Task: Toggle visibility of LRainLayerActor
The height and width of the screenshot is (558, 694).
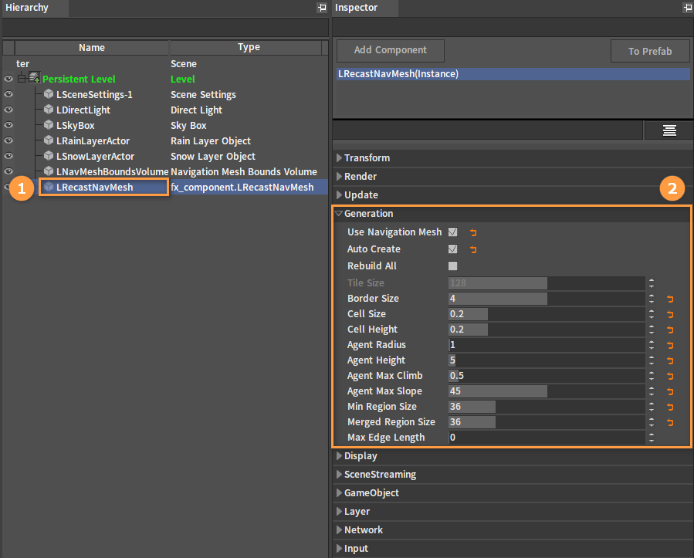Action: (x=8, y=140)
